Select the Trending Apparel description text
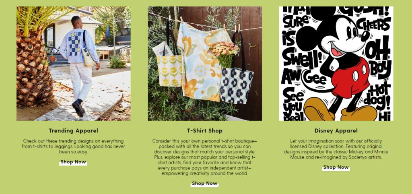The width and height of the screenshot is (412, 194). [73, 147]
